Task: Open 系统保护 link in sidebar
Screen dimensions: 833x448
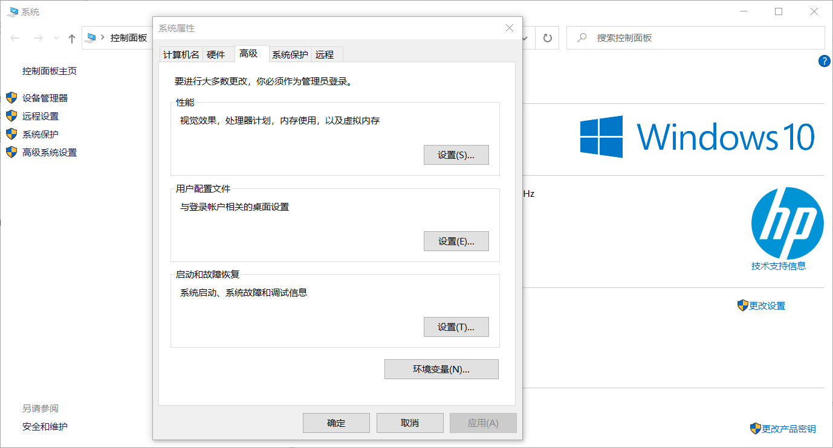Action: (x=41, y=134)
